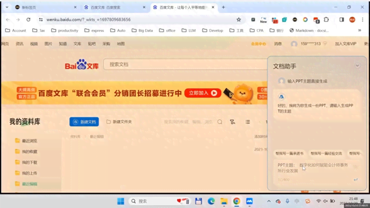
Task: Open 资讯 in Baidu nav
Action: [19, 44]
